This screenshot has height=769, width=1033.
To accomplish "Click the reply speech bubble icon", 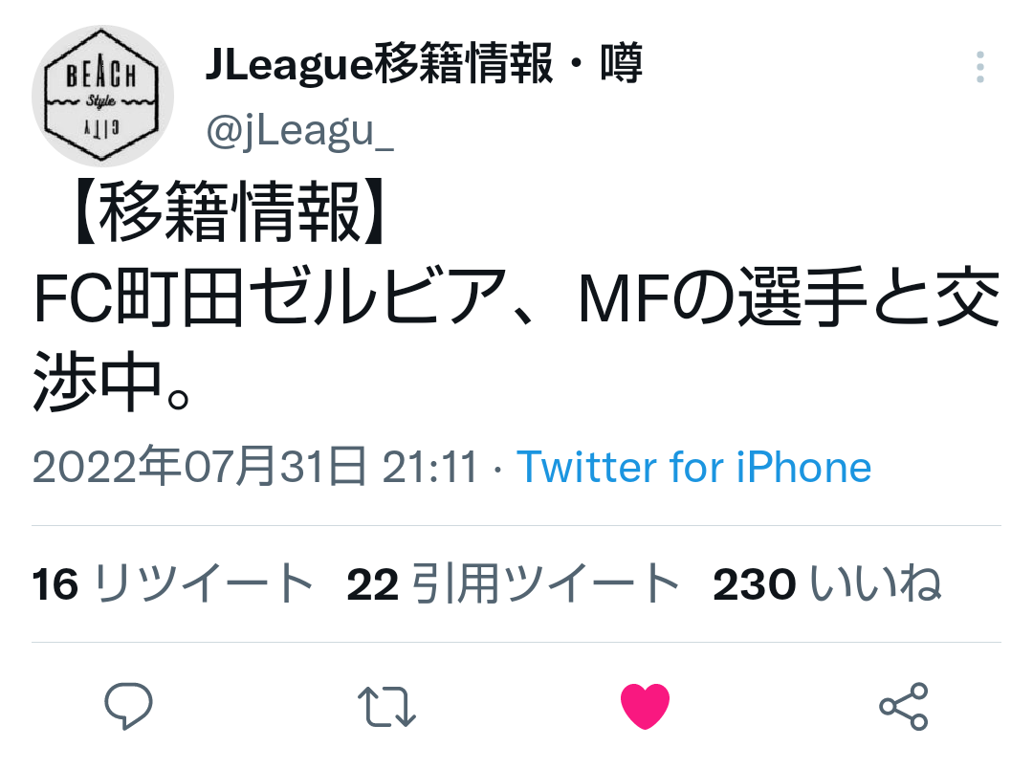I will click(128, 706).
